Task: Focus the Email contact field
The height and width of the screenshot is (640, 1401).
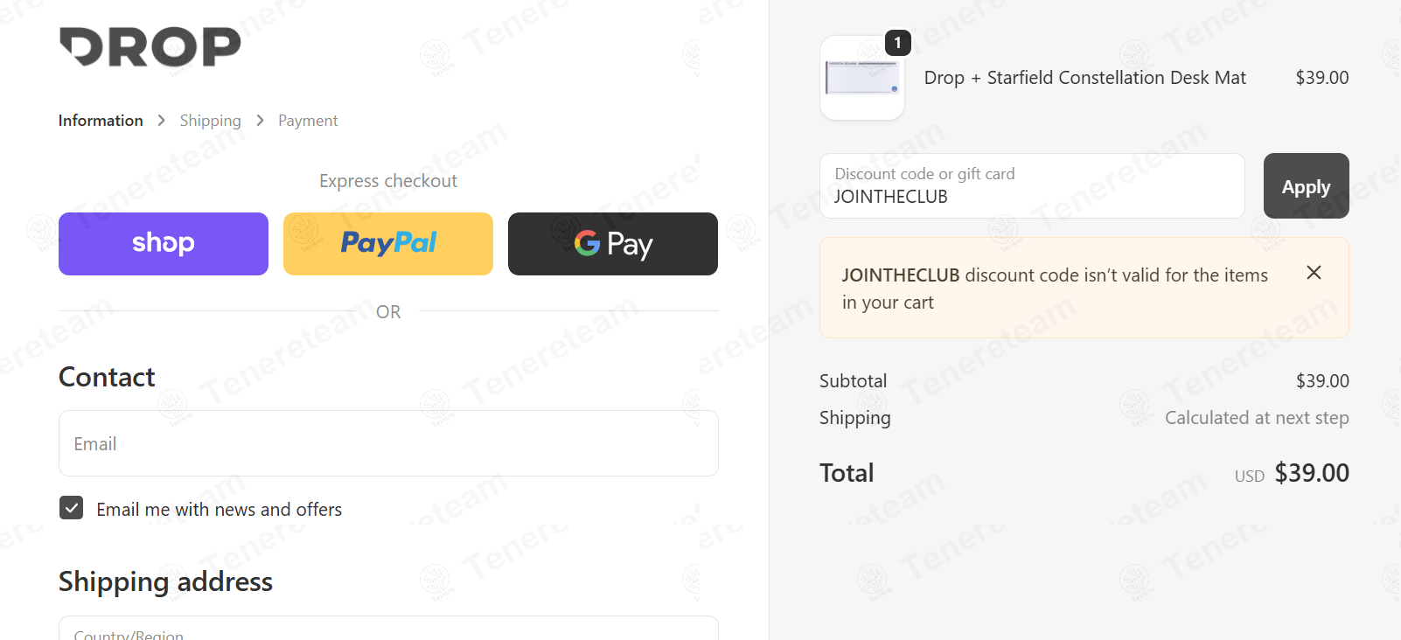Action: click(388, 443)
